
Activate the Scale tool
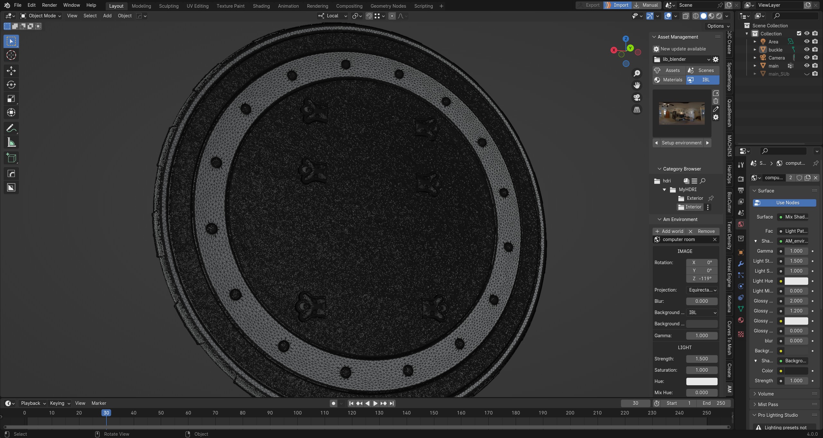coord(11,98)
